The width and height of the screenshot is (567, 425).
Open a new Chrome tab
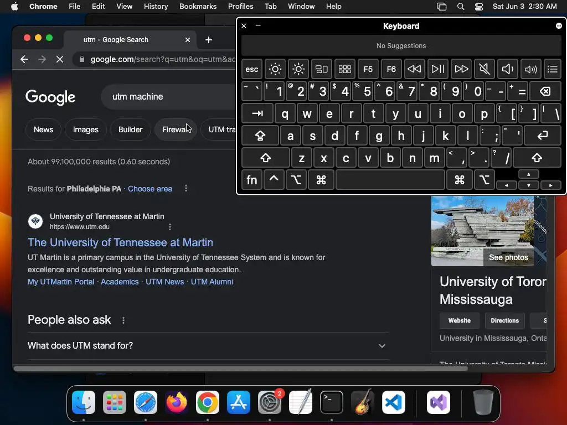(209, 40)
